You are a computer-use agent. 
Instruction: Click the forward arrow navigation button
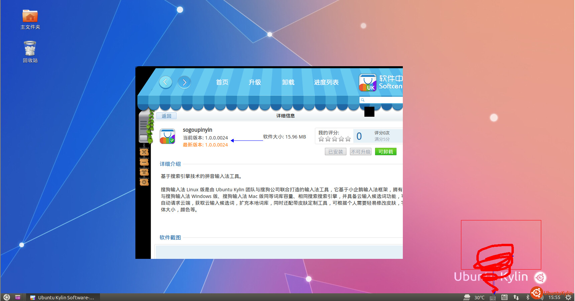(x=184, y=82)
